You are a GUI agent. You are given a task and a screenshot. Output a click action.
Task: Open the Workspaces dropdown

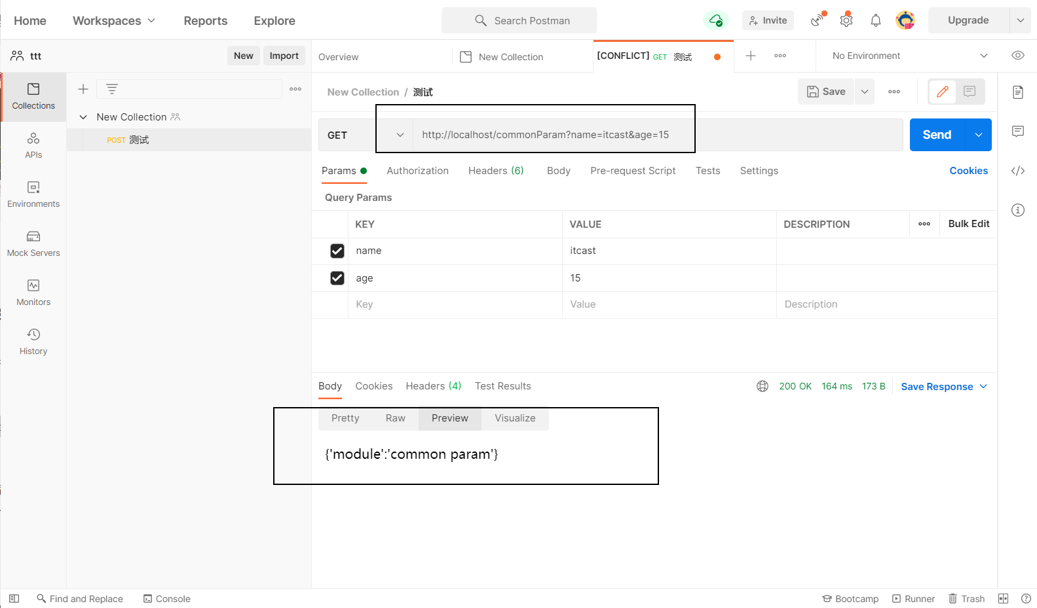(114, 20)
